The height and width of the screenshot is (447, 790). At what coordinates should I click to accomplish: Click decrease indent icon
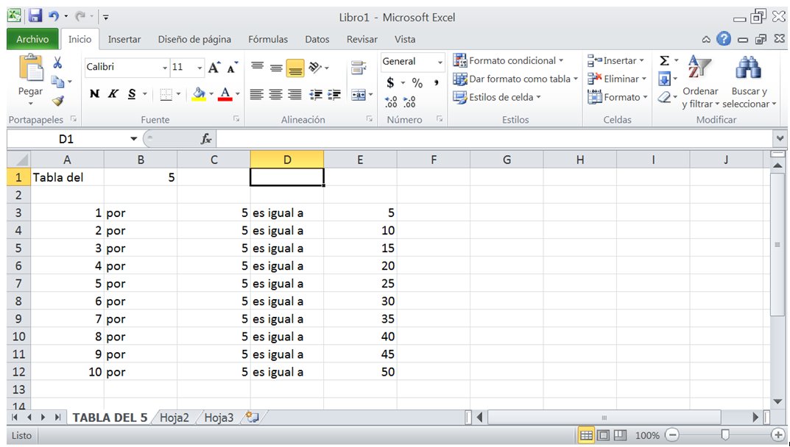[x=316, y=95]
